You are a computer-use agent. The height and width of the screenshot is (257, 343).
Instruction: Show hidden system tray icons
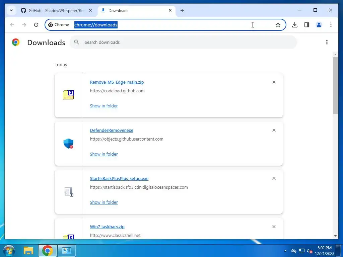point(285,251)
